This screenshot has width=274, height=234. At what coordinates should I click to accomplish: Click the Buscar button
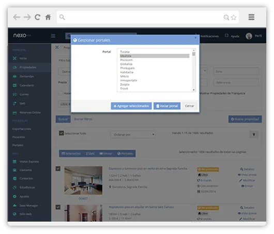63,119
